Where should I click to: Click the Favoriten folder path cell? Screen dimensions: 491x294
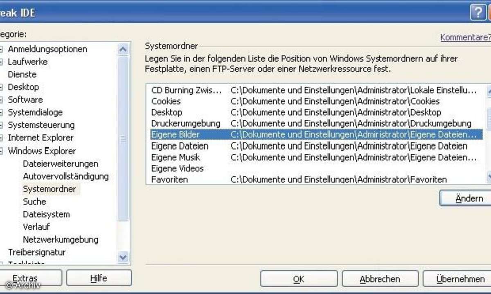point(339,179)
